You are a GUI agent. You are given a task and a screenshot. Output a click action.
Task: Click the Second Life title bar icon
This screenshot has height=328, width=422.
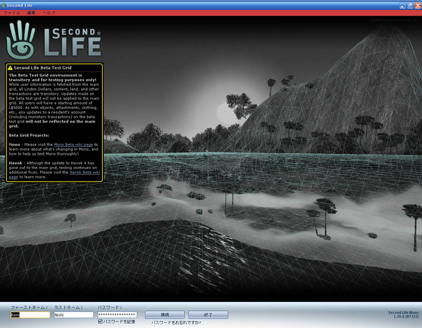click(3, 5)
